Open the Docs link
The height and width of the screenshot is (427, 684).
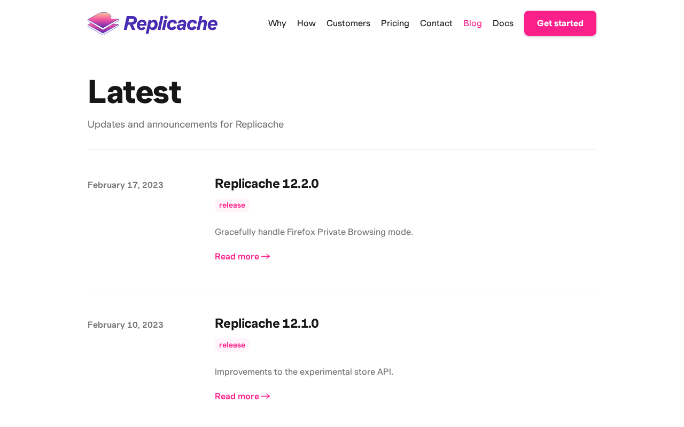tap(503, 23)
